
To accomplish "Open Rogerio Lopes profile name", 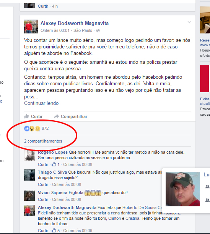I will point(53,152).
